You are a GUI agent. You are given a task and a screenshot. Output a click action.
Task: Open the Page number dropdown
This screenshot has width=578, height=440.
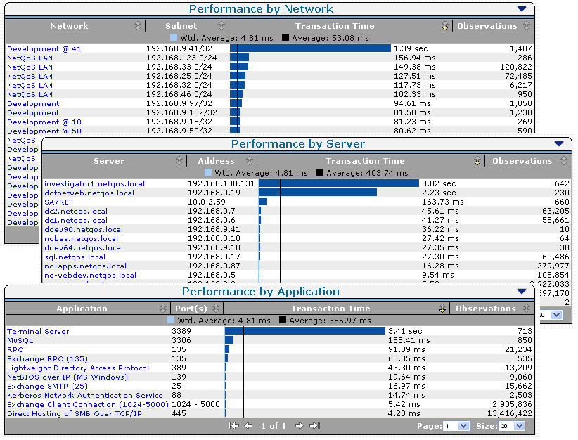click(x=461, y=425)
